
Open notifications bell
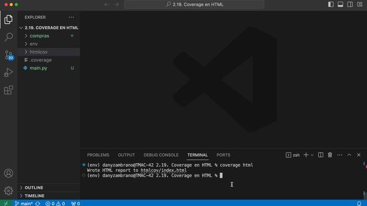tap(359, 204)
